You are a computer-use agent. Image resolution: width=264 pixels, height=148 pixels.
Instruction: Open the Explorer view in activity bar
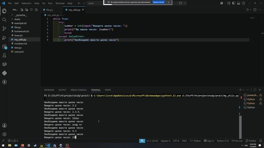(5, 11)
